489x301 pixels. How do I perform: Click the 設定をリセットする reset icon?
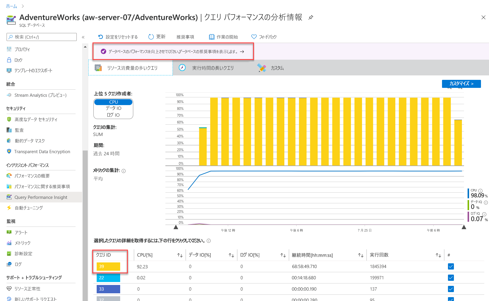101,37
